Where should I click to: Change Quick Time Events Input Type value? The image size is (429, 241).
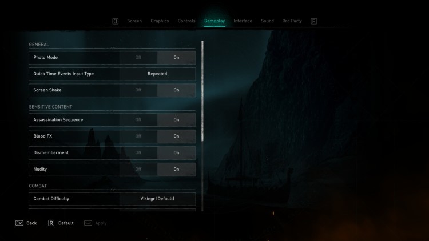(157, 74)
